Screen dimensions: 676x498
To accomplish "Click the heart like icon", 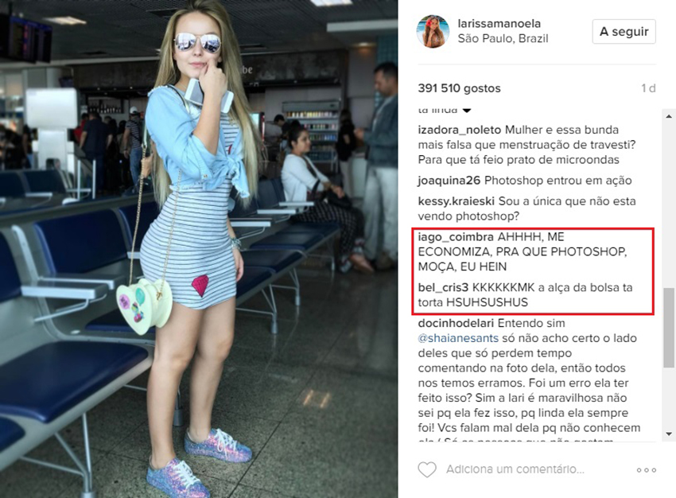I will click(427, 469).
